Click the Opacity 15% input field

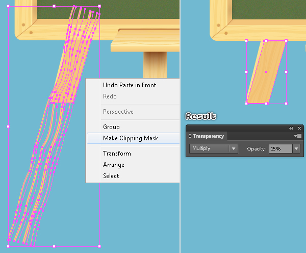pyautogui.click(x=280, y=149)
